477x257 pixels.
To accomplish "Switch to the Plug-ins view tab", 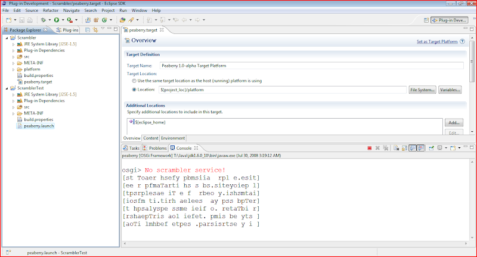I will 67,30.
